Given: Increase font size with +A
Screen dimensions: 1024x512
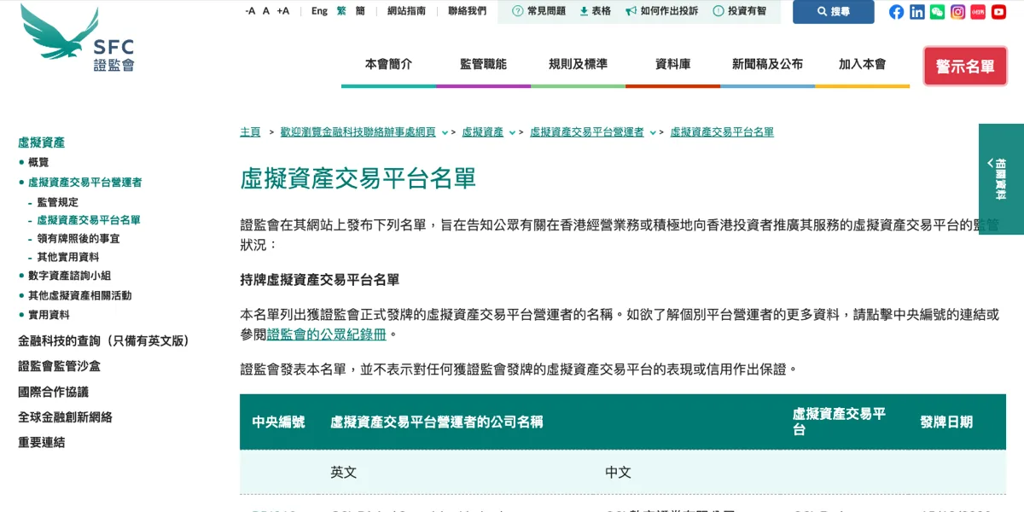Looking at the screenshot, I should pos(283,11).
